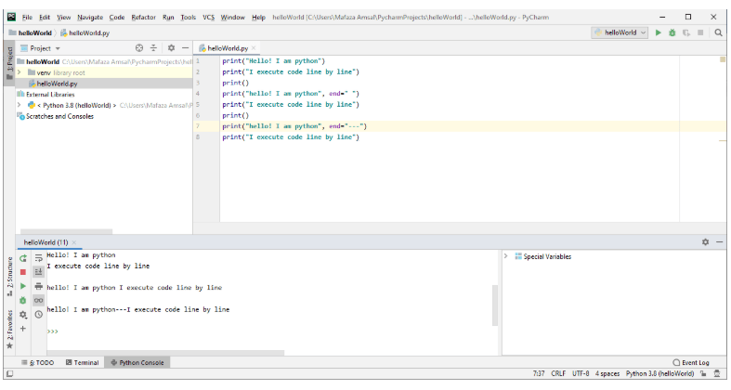Rerun the console with green arrow
This screenshot has width=731, height=390.
pos(23,258)
